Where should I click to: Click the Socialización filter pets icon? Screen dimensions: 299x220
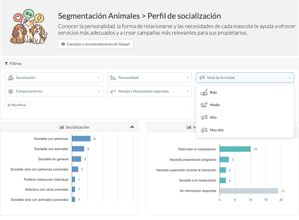pos(11,78)
